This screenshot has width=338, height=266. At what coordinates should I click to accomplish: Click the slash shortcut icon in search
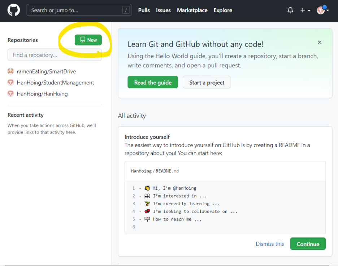[x=126, y=10]
